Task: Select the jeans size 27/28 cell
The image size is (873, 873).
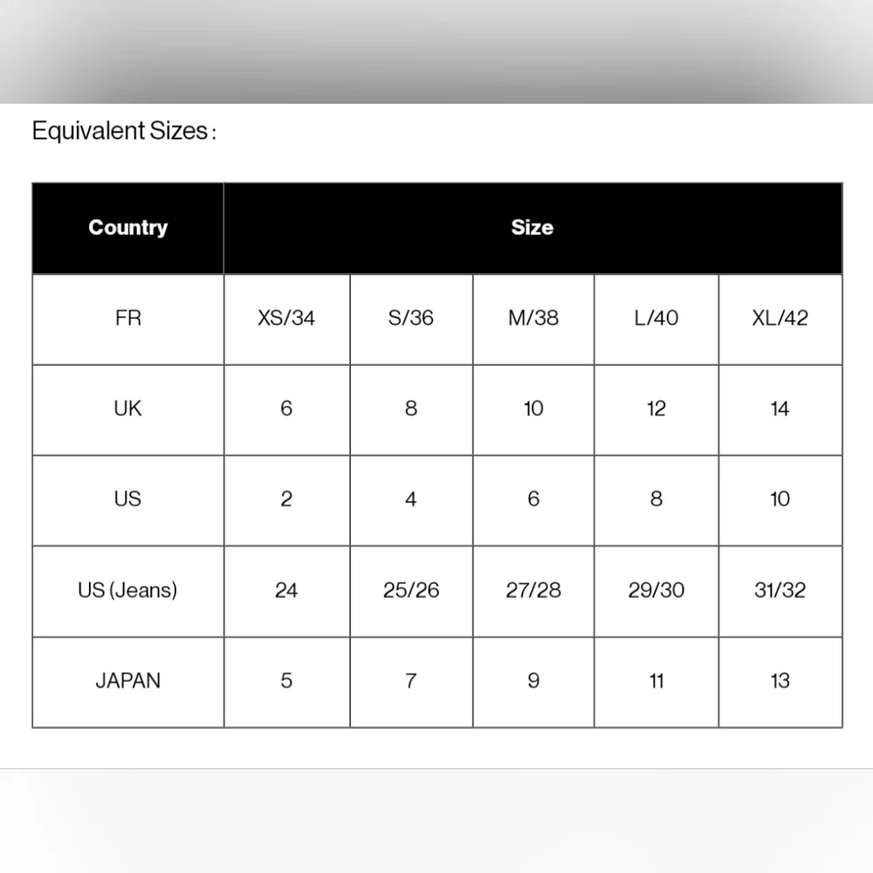Action: [533, 590]
